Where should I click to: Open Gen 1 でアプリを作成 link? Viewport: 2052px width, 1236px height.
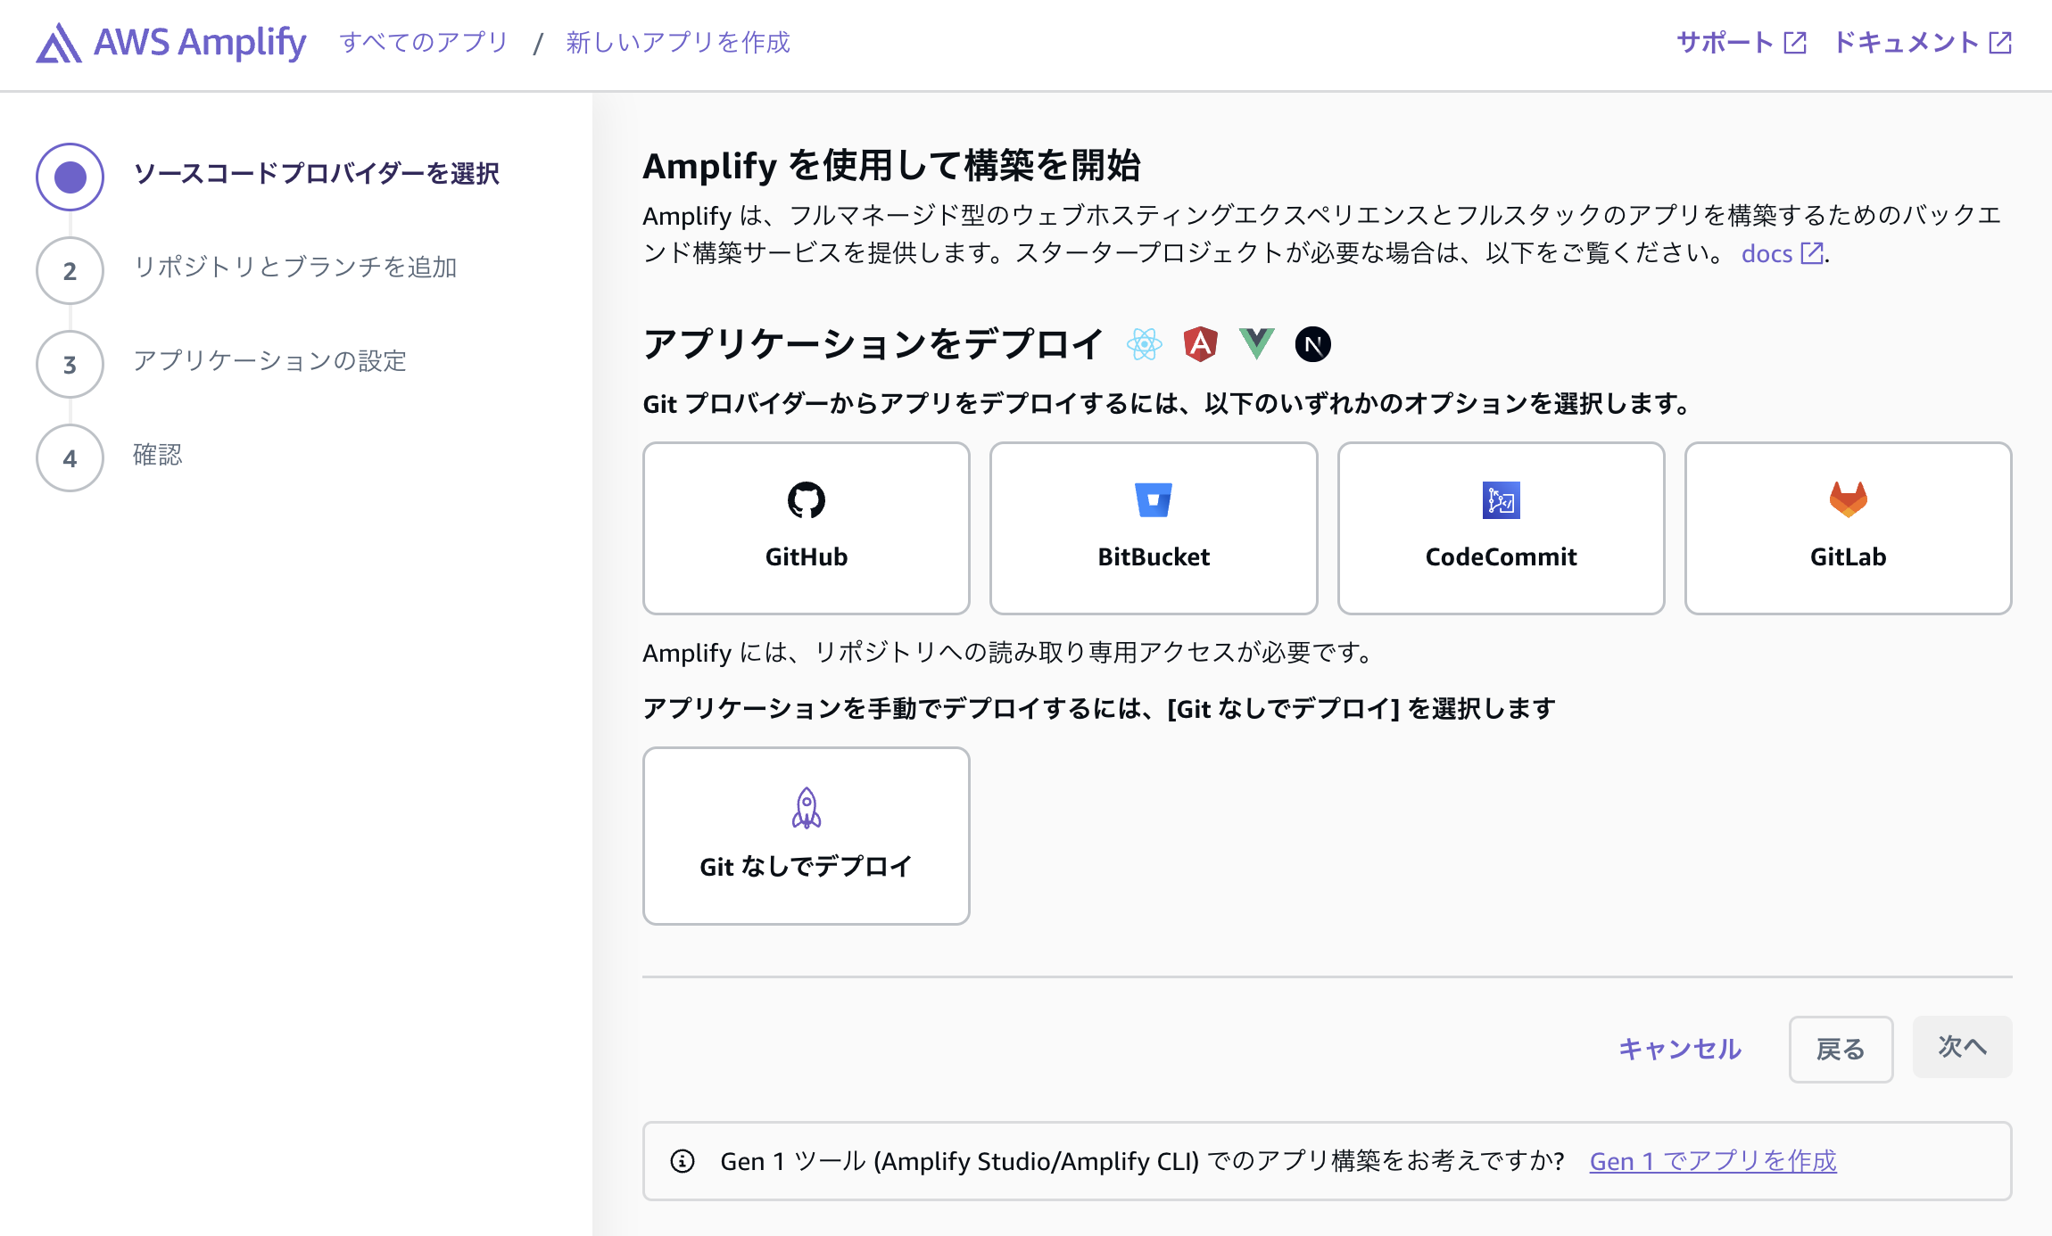1712,1161
